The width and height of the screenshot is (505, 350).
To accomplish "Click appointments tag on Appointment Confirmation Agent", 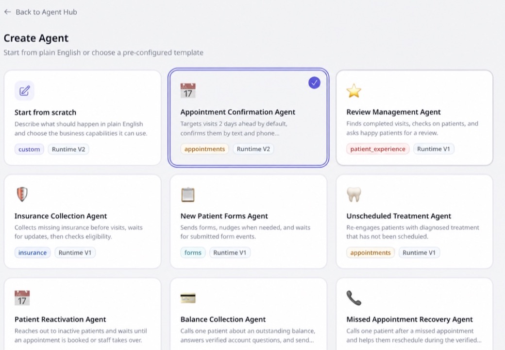I will (x=204, y=149).
